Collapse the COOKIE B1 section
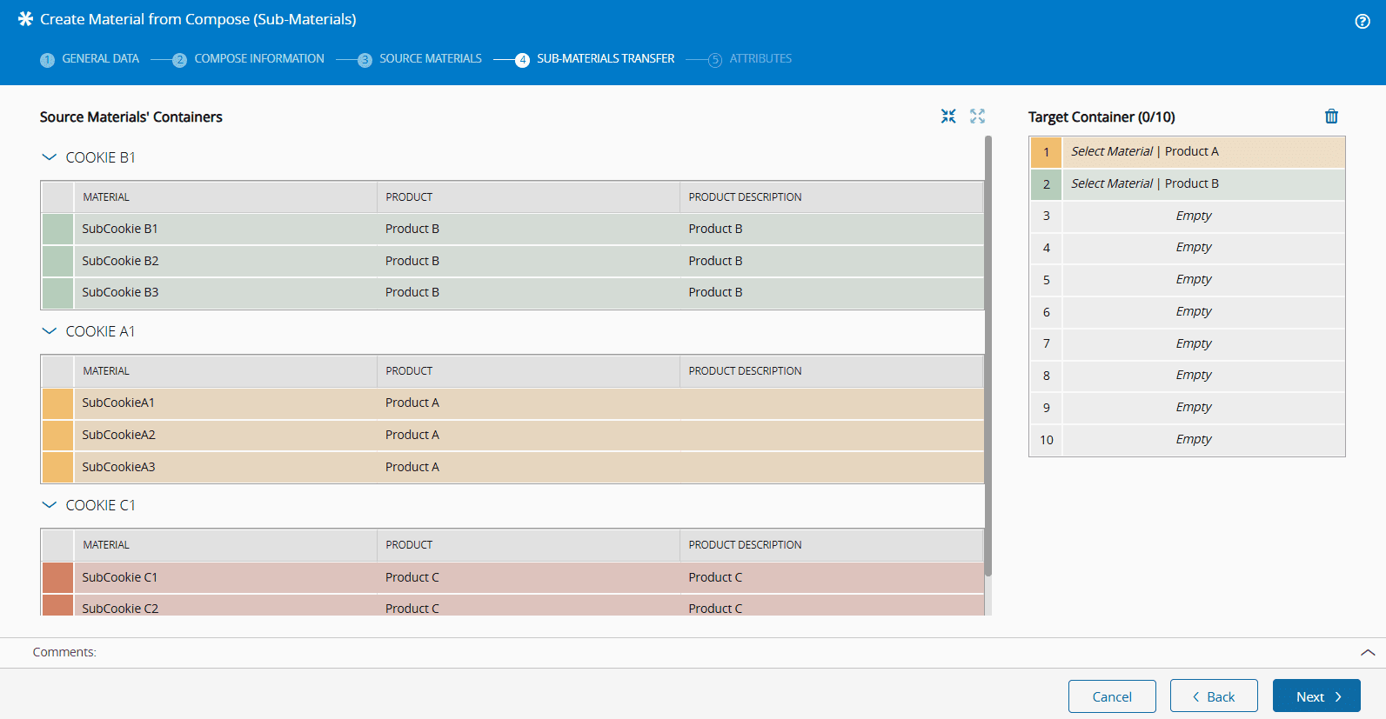This screenshot has width=1386, height=719. pyautogui.click(x=50, y=157)
